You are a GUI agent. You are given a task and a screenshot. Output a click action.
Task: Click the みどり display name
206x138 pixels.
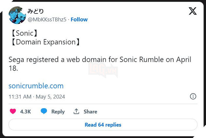[35, 11]
